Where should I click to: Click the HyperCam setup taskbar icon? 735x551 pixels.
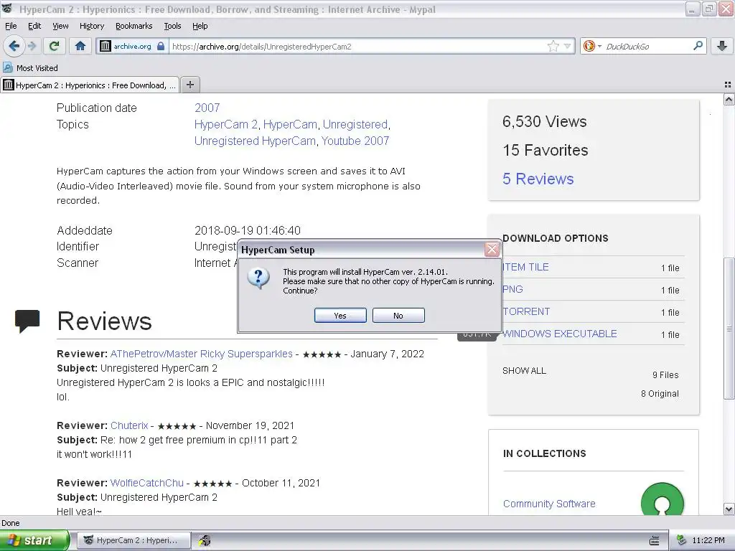click(205, 540)
